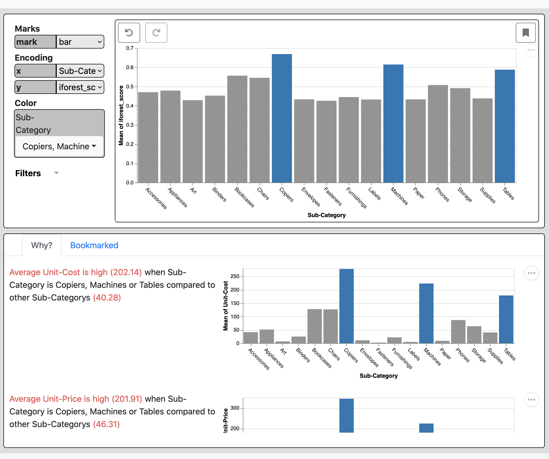Viewport: 549px width, 459px height.
Task: Click the Bookcases bar in main chart
Action: tap(237, 129)
